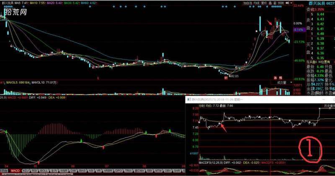Open the 复权 price adjustment option

(264, 3)
